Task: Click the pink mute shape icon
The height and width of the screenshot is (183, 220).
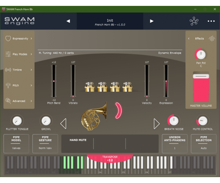Action: point(119,110)
